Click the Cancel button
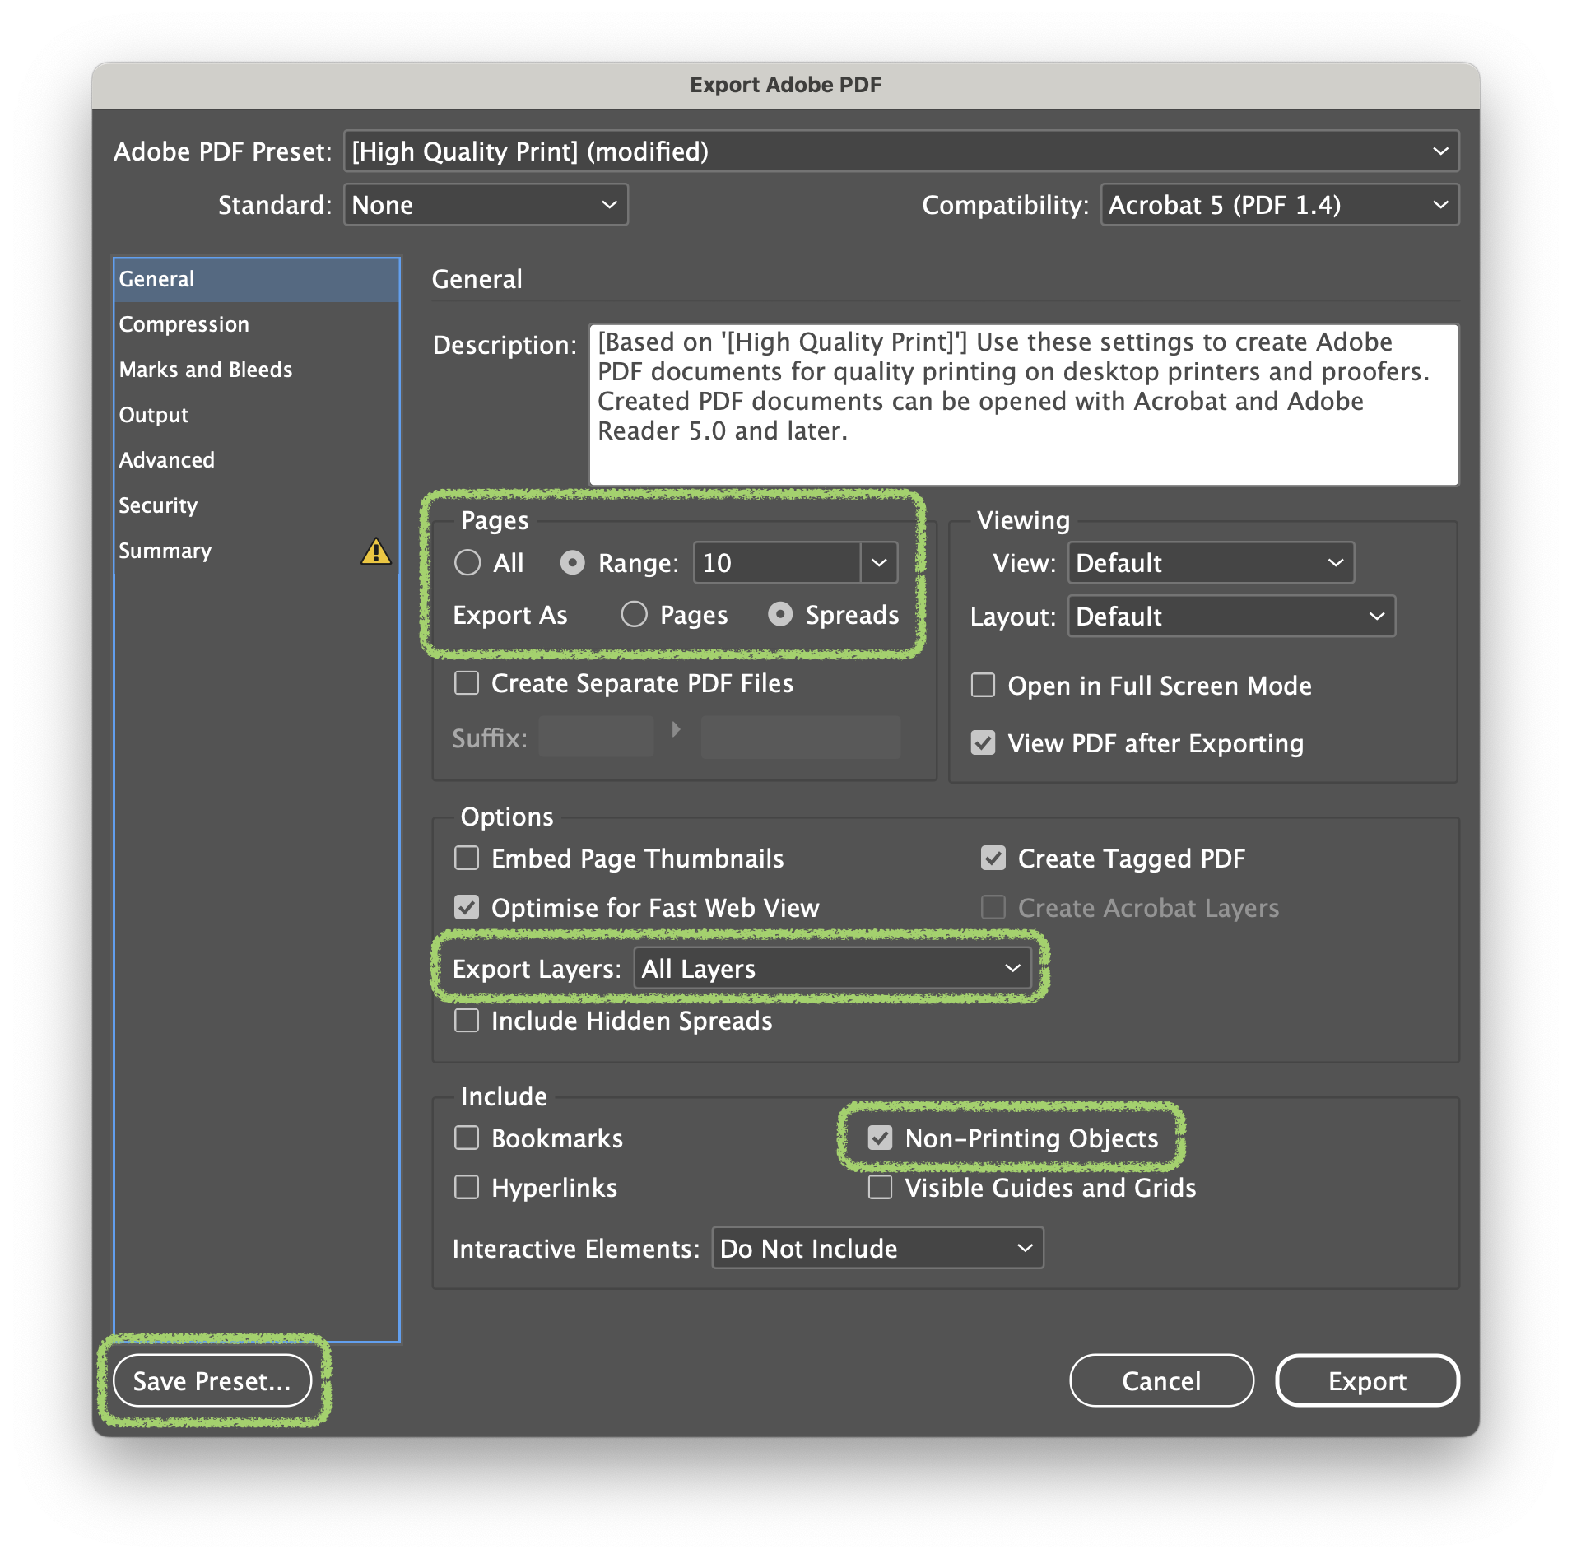1572x1559 pixels. pos(1161,1380)
